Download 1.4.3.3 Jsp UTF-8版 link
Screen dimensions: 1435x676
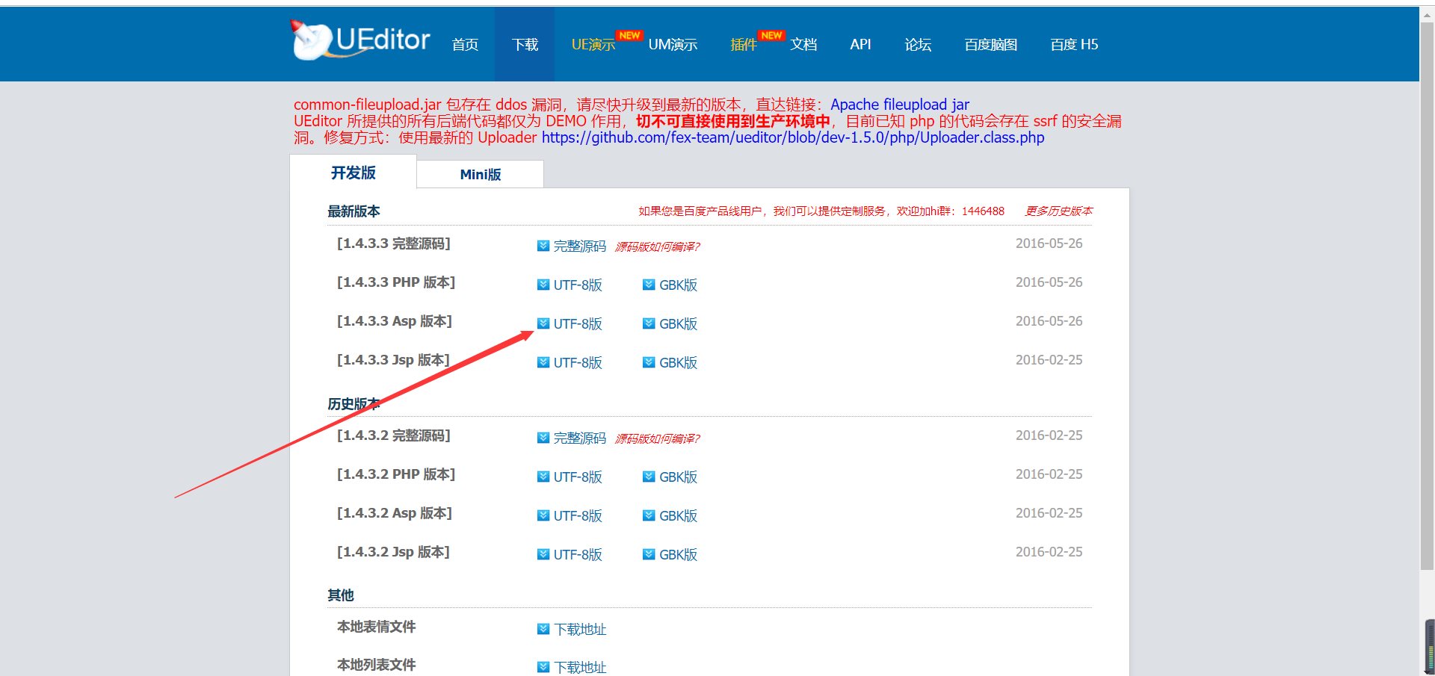pos(578,362)
